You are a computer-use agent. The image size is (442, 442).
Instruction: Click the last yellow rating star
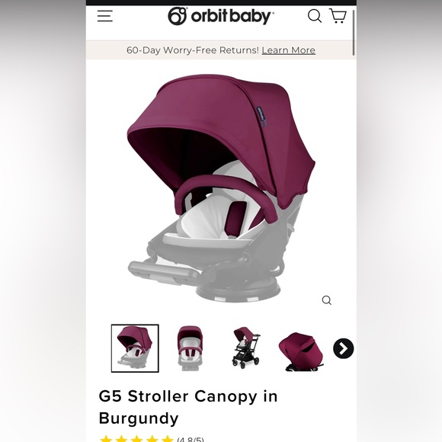tap(168, 439)
